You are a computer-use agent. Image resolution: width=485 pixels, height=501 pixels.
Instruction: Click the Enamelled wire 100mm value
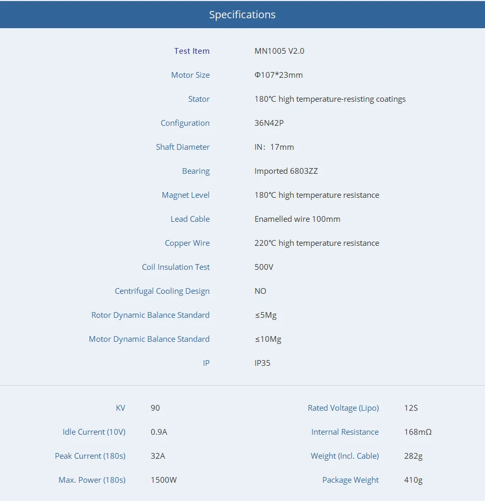tap(297, 219)
